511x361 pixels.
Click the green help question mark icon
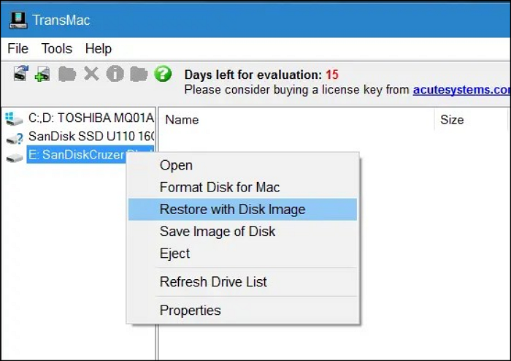pyautogui.click(x=163, y=74)
